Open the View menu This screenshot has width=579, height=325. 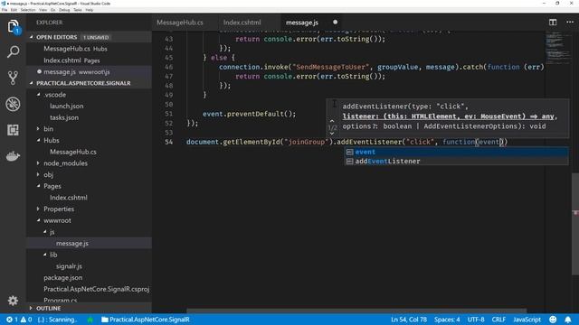tap(43, 10)
